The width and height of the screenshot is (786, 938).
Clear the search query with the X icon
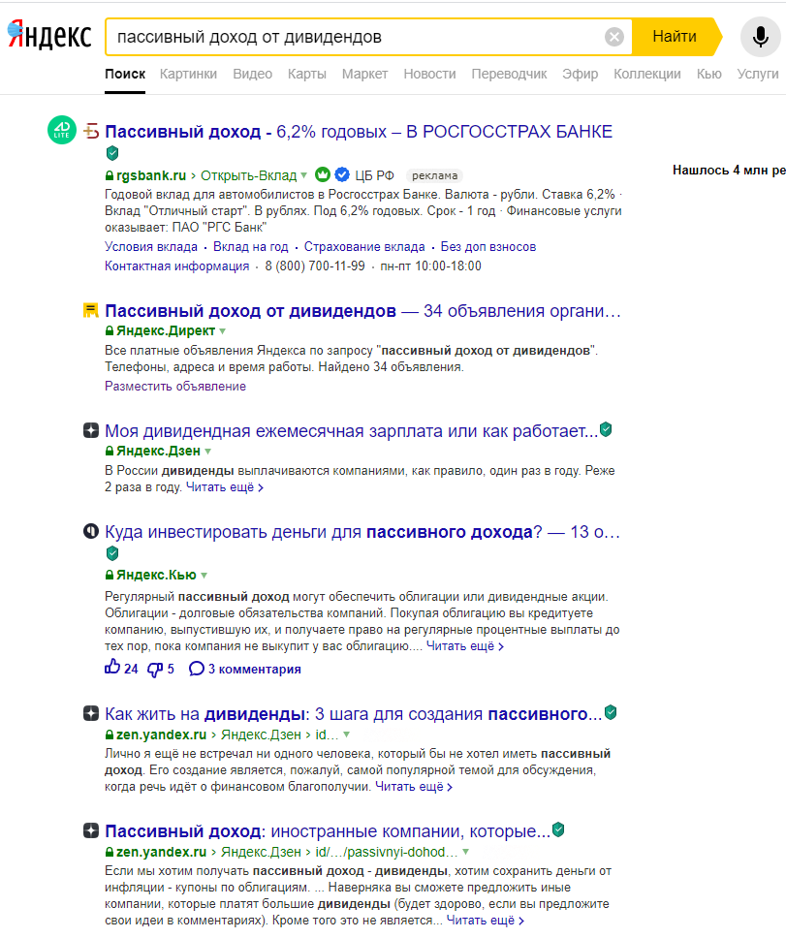pos(613,35)
